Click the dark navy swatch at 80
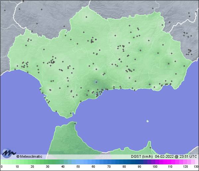 pos(124,162)
